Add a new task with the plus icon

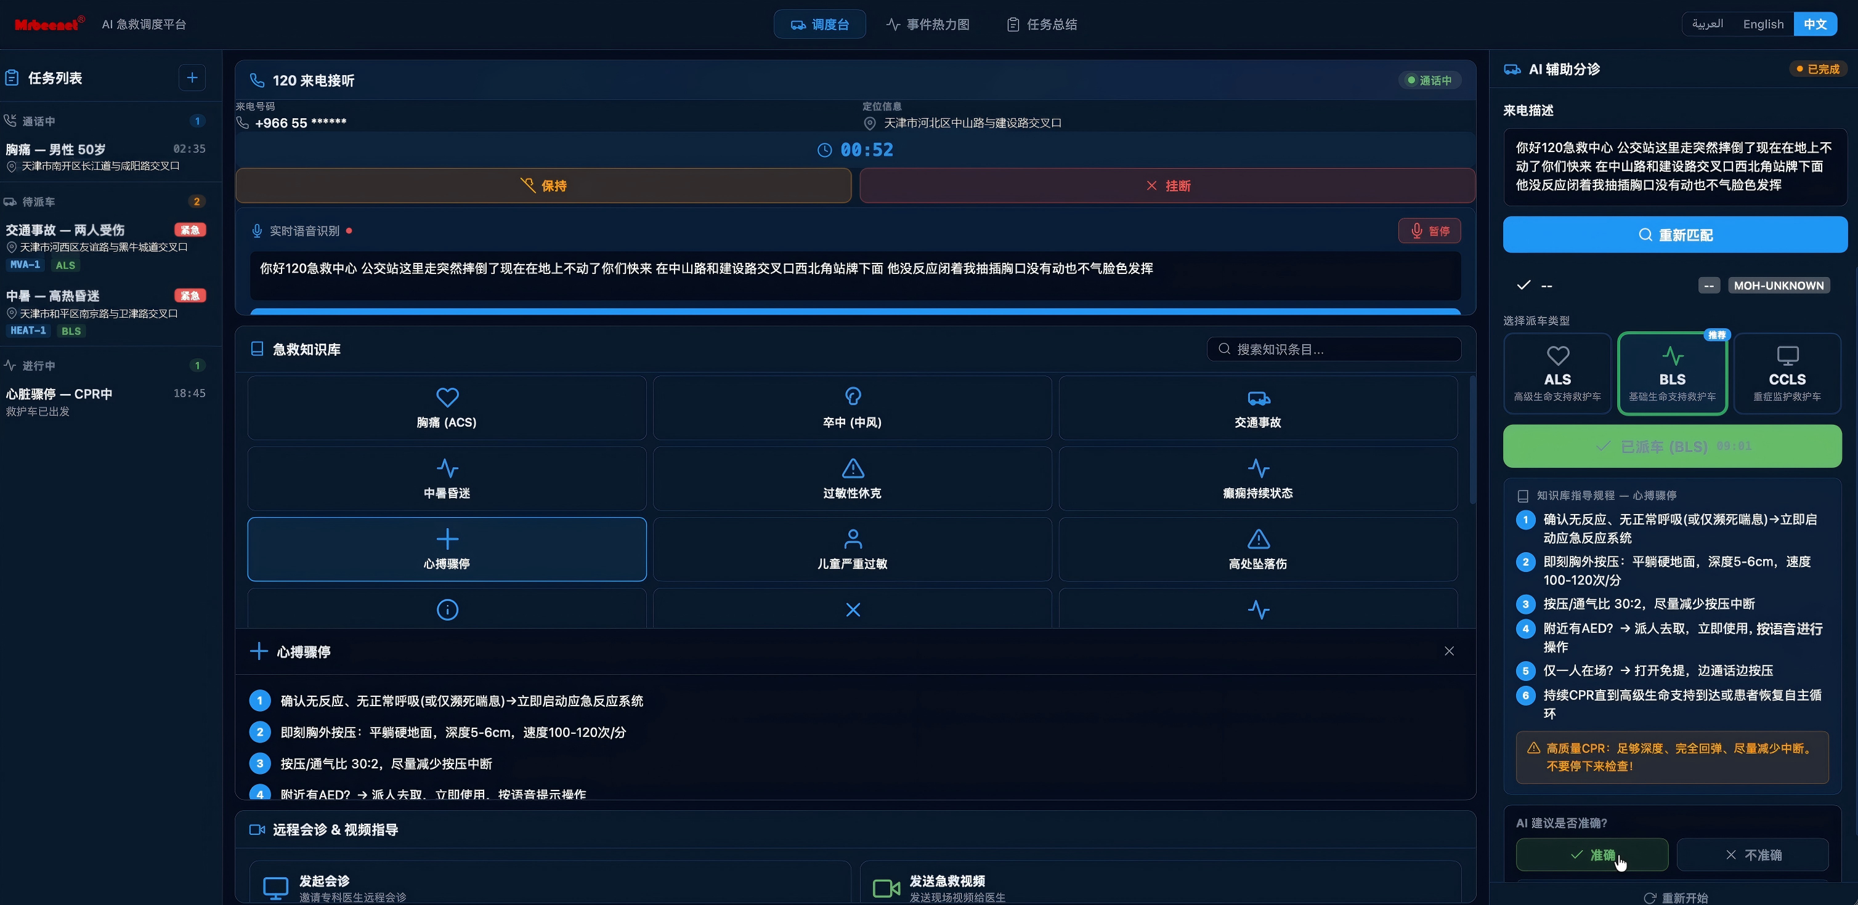(192, 77)
